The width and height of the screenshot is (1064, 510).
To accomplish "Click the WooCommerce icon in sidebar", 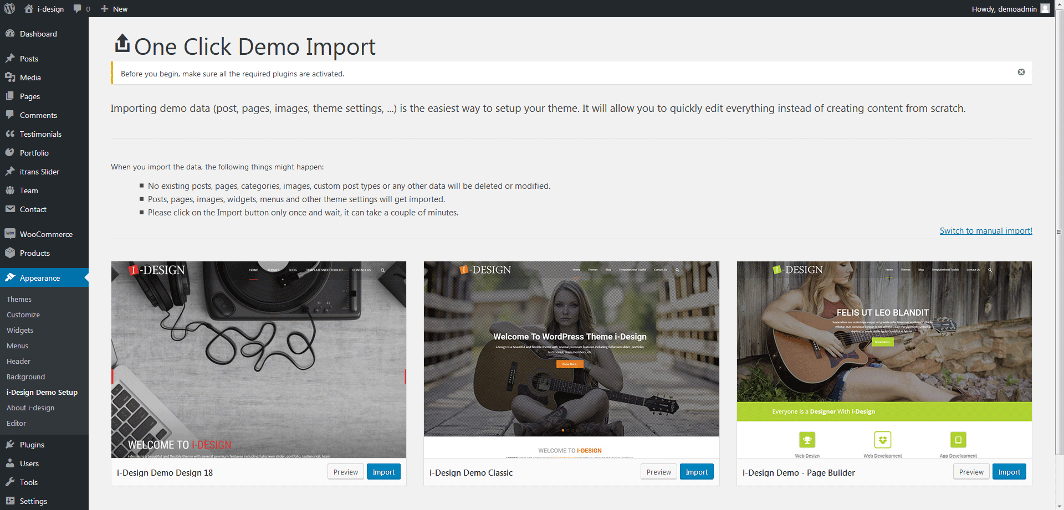I will [x=10, y=234].
